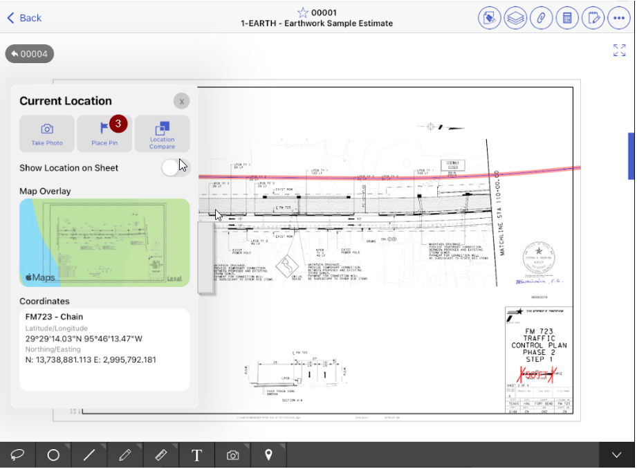Select the ruler measure tool

tap(161, 455)
